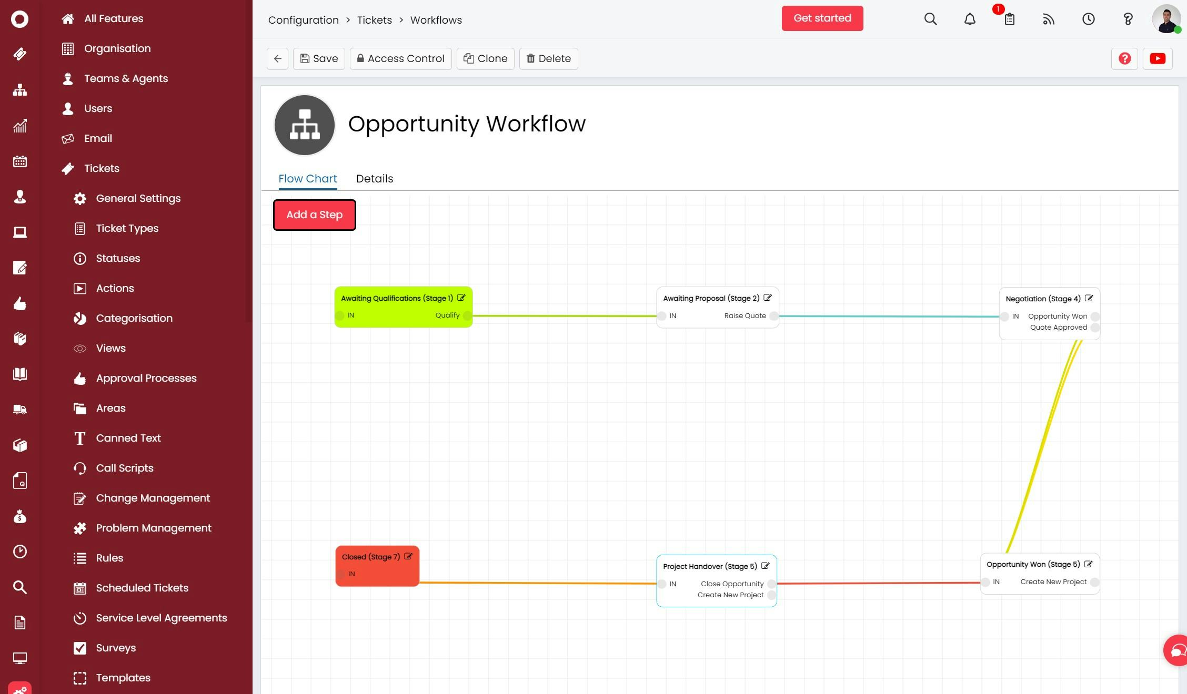1187x694 pixels.
Task: Click the chat bubble support icon
Action: (1175, 649)
